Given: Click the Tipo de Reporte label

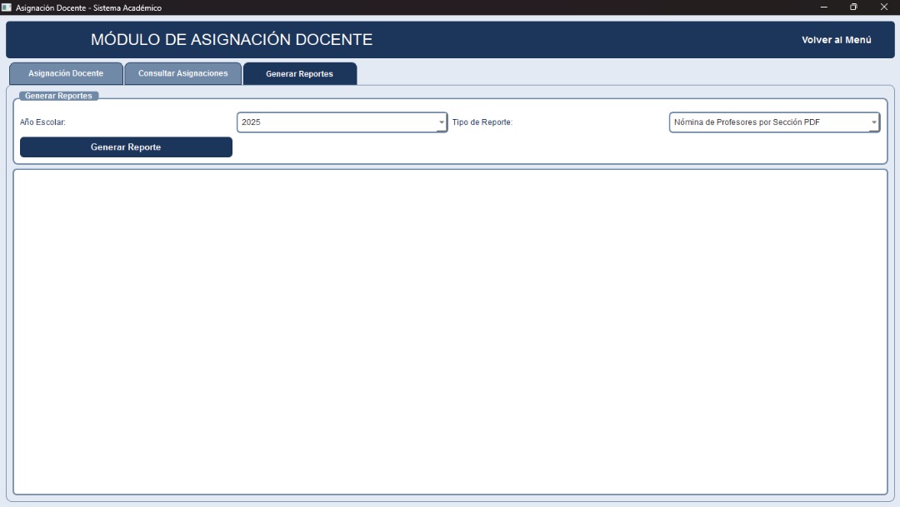Looking at the screenshot, I should [x=482, y=122].
